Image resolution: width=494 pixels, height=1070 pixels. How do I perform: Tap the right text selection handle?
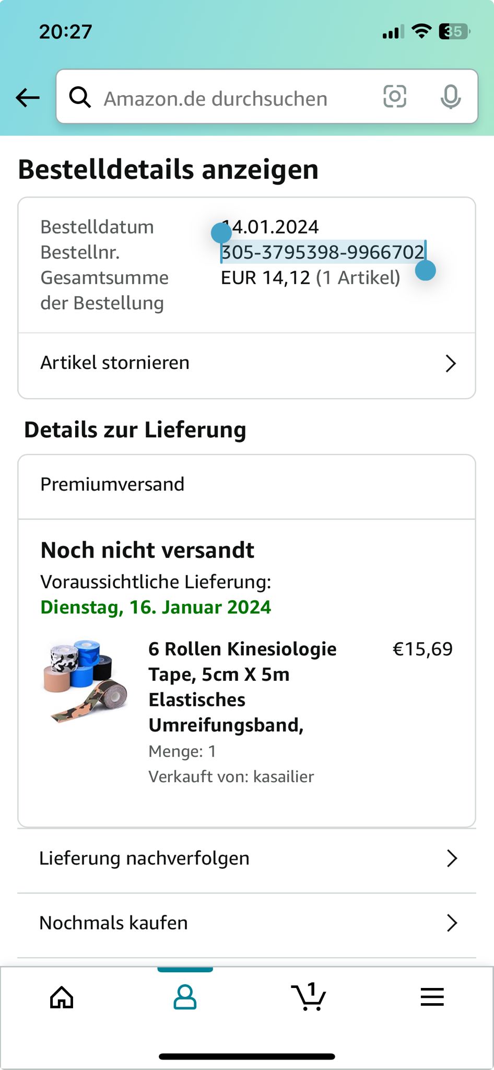[426, 271]
